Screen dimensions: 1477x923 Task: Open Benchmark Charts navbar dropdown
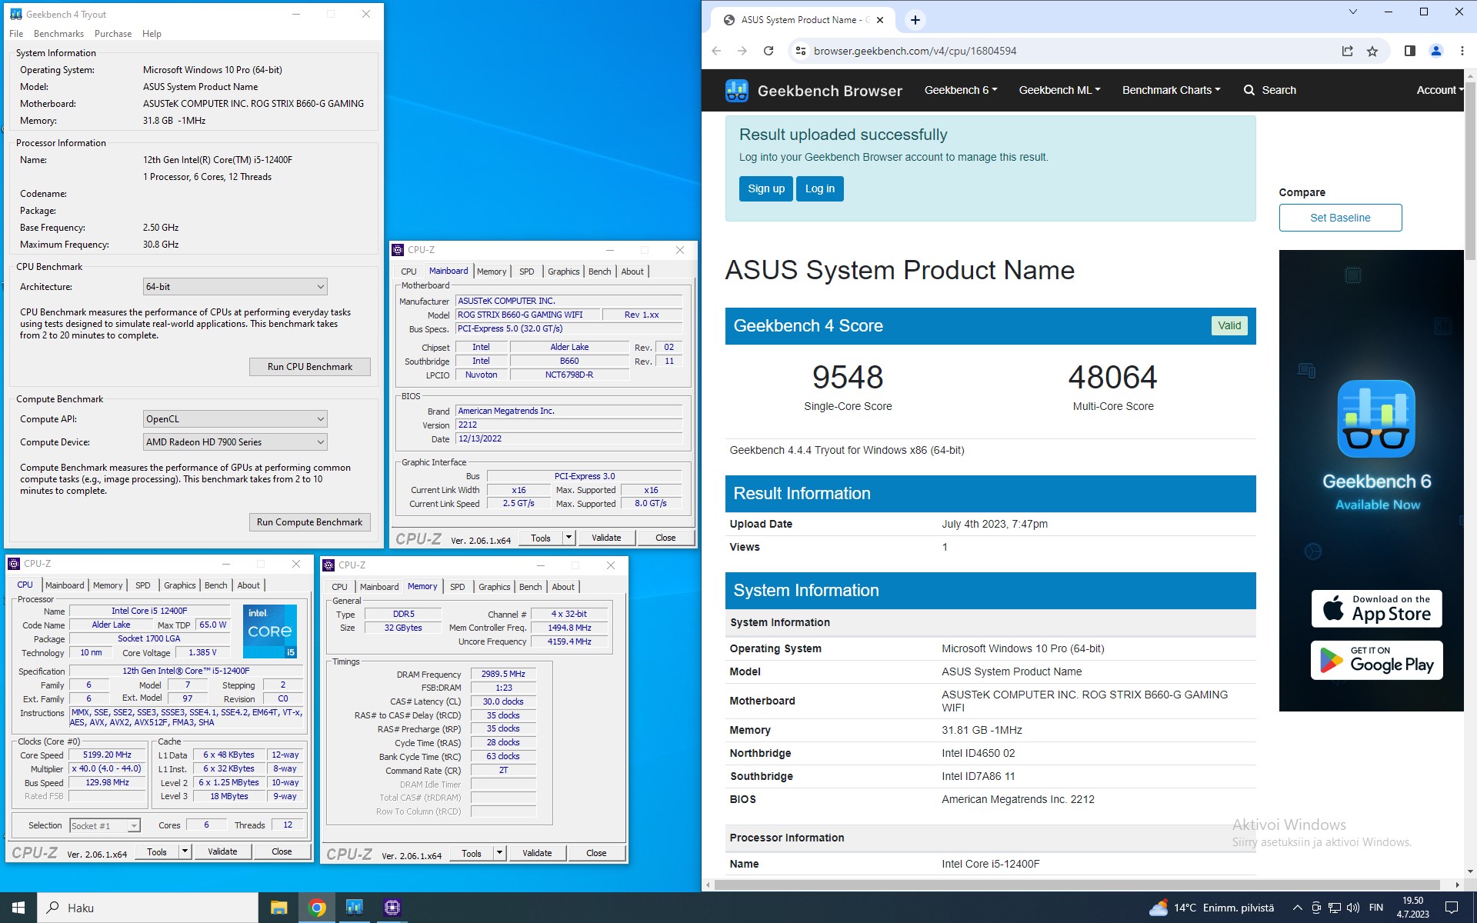1171,90
